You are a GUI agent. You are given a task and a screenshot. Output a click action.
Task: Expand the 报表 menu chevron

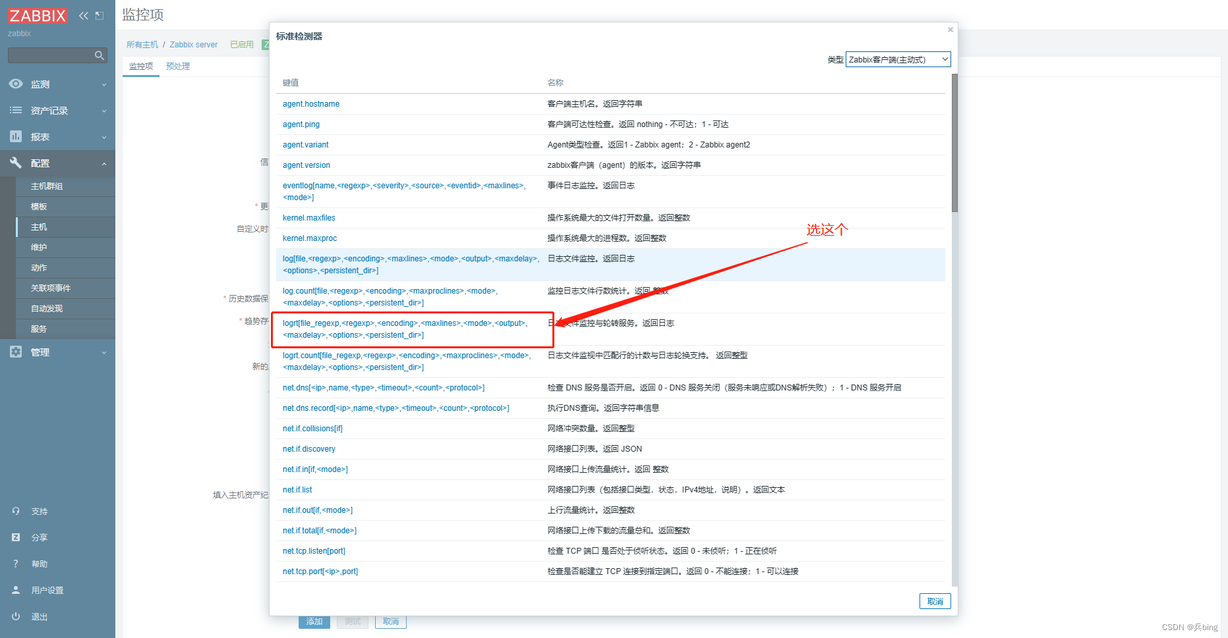point(104,138)
